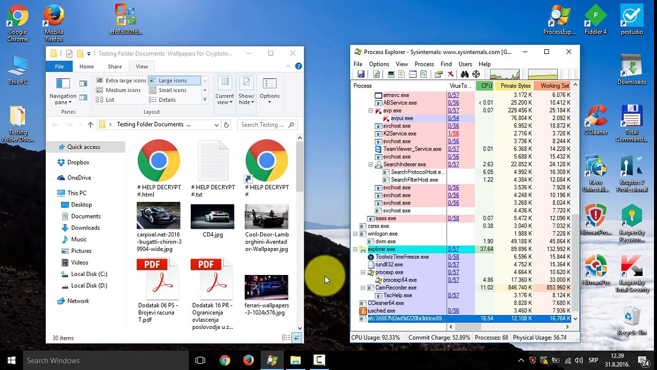657x370 pixels.
Task: Click Refresh Now icon in Process Explorer toolbar
Action: pyautogui.click(x=376, y=75)
